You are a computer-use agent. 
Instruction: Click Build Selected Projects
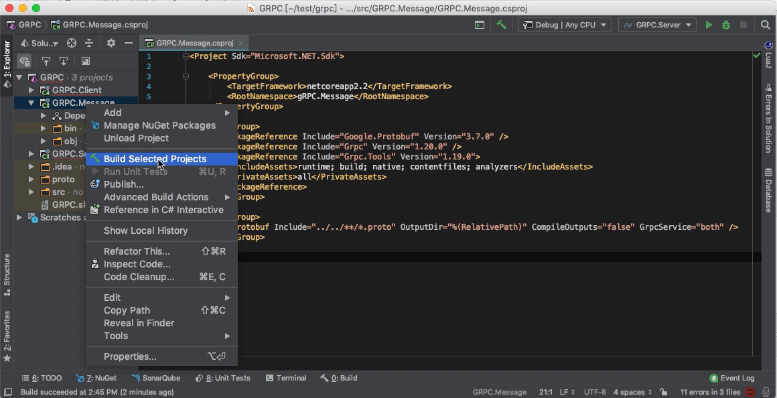161,159
